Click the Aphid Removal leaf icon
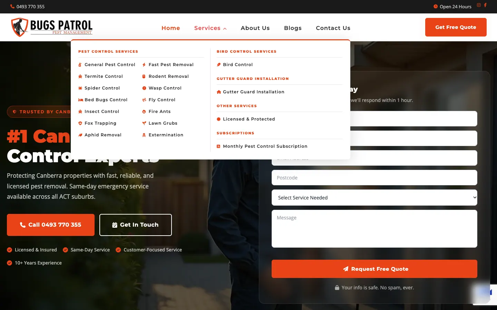Image resolution: width=497 pixels, height=310 pixels. pyautogui.click(x=80, y=135)
